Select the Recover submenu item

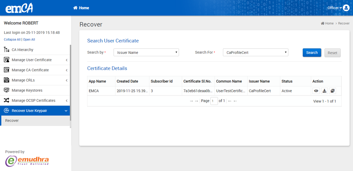click(12, 121)
